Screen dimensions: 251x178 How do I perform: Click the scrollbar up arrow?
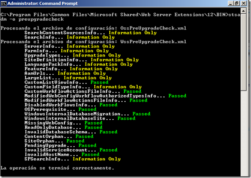coord(244,11)
